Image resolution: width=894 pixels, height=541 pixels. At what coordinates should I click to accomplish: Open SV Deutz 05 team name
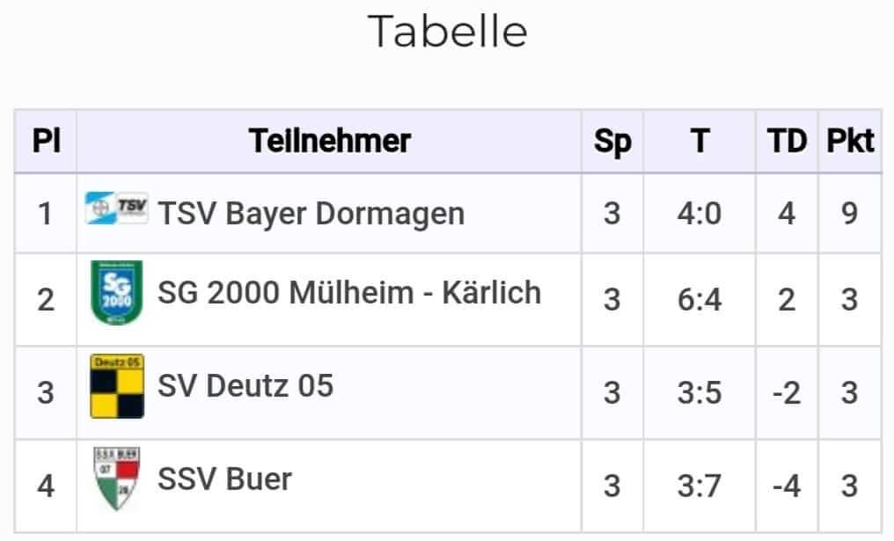tap(245, 386)
